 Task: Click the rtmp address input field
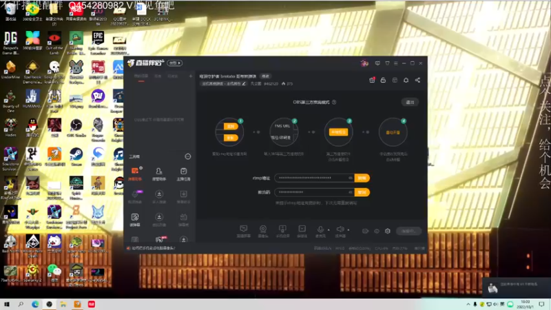tap(314, 178)
